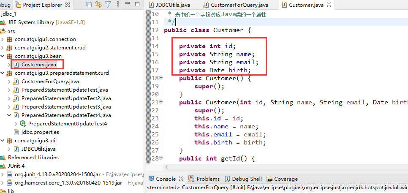Select the src source folder
The width and height of the screenshot is (408, 193).
(12, 31)
